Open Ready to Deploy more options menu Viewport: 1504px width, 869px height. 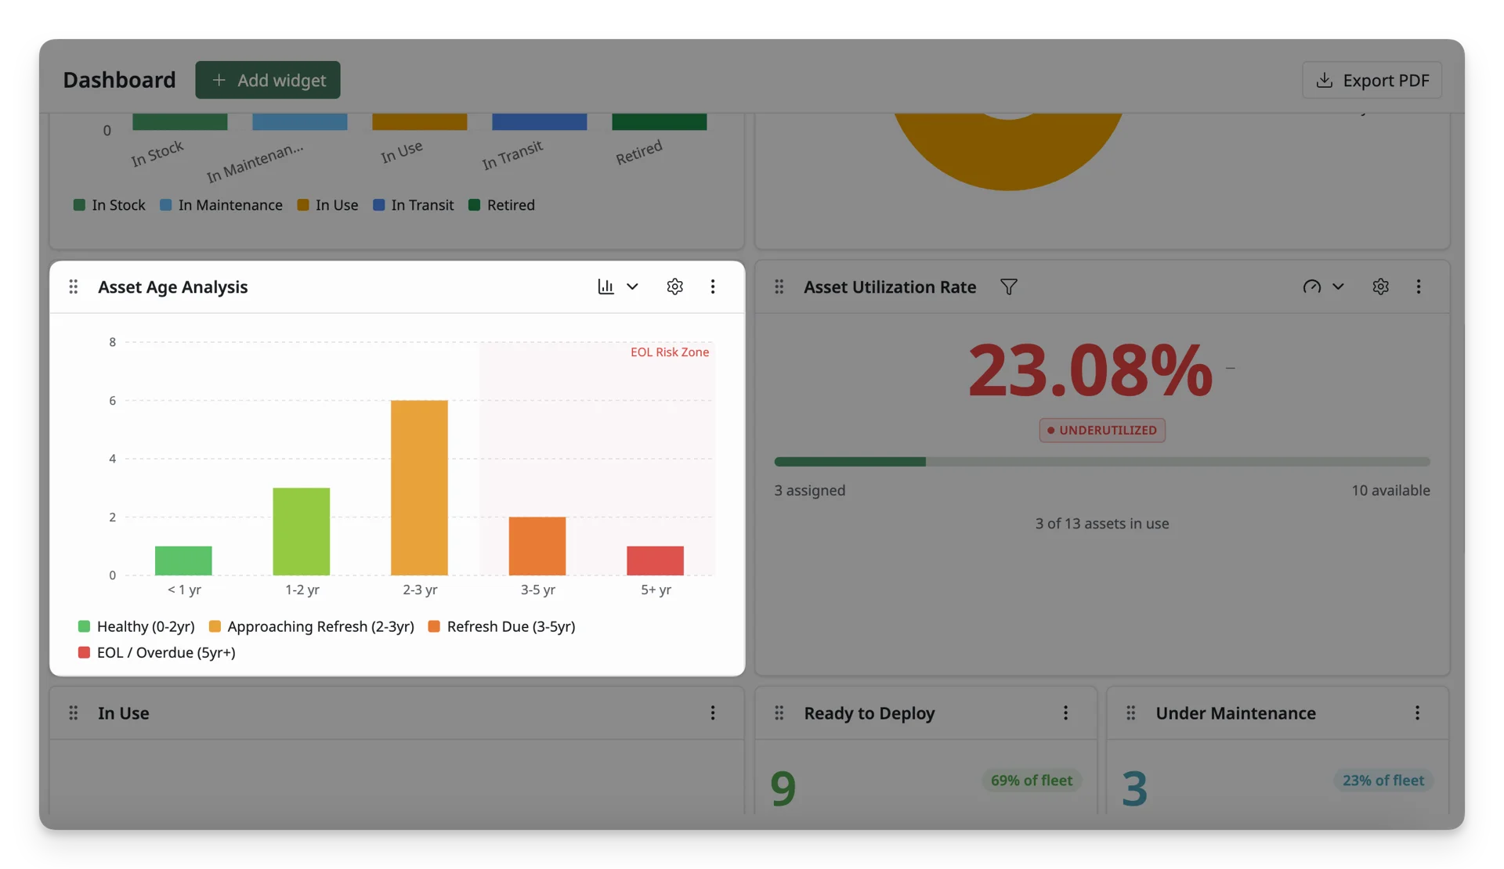tap(1065, 712)
